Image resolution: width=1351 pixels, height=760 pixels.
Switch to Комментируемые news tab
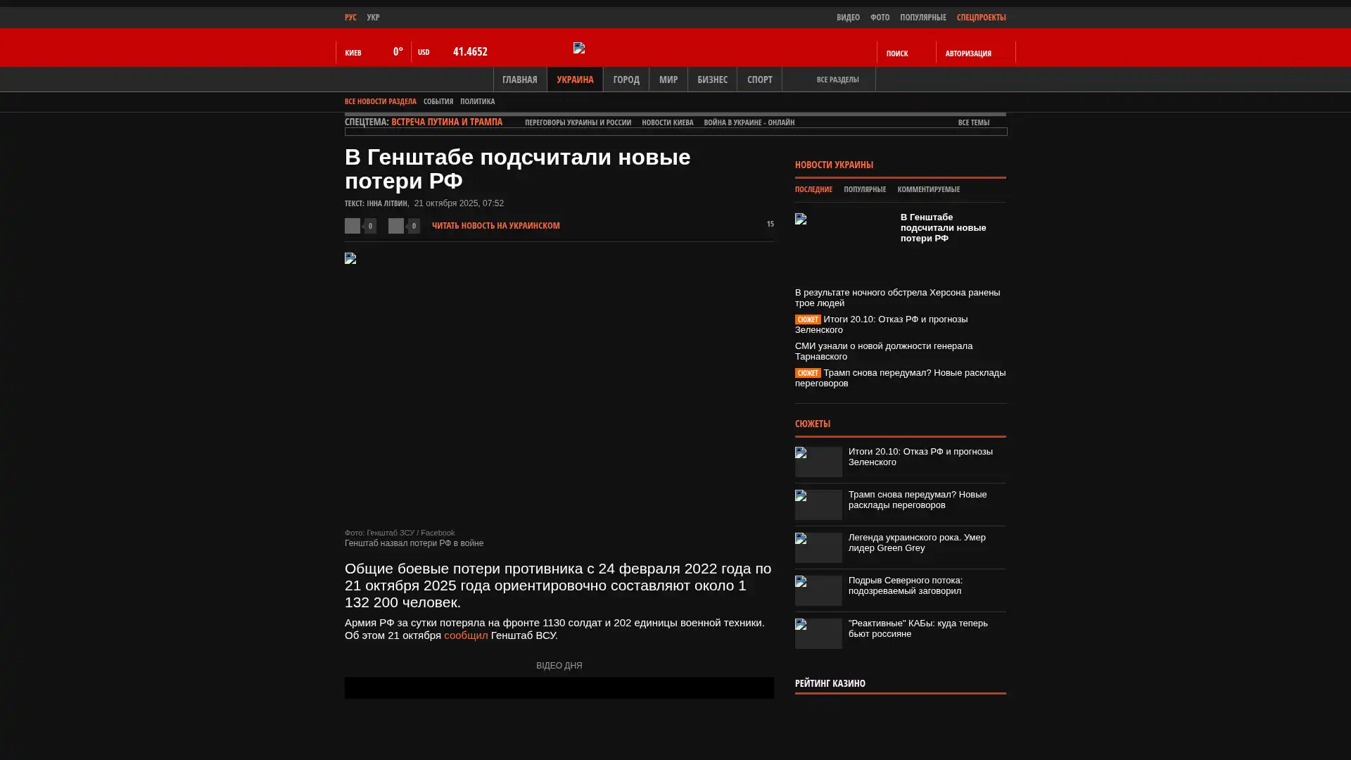click(928, 189)
